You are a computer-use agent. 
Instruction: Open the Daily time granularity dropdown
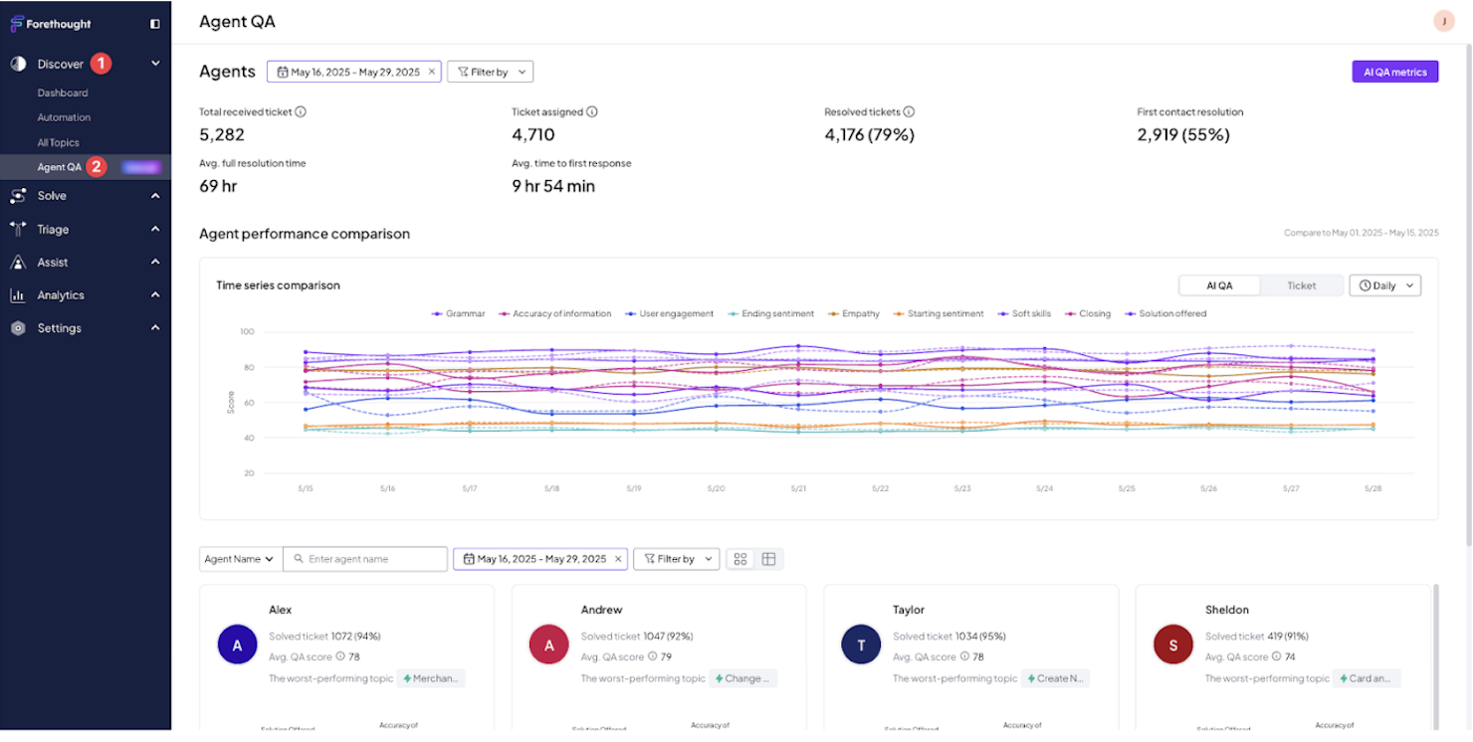(1384, 285)
